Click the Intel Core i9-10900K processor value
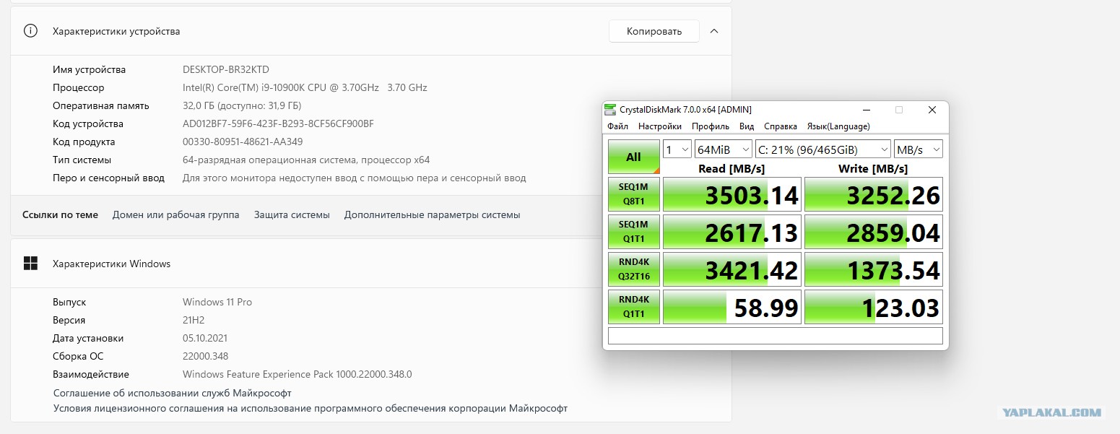The image size is (1120, 434). point(305,87)
